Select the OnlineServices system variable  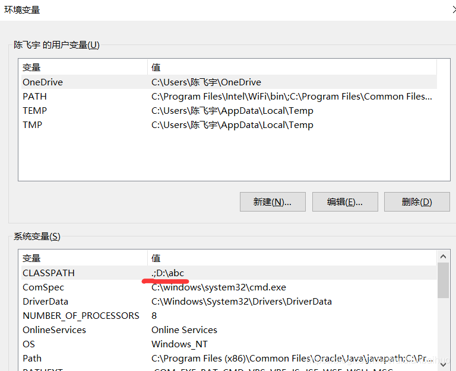pyautogui.click(x=229, y=330)
